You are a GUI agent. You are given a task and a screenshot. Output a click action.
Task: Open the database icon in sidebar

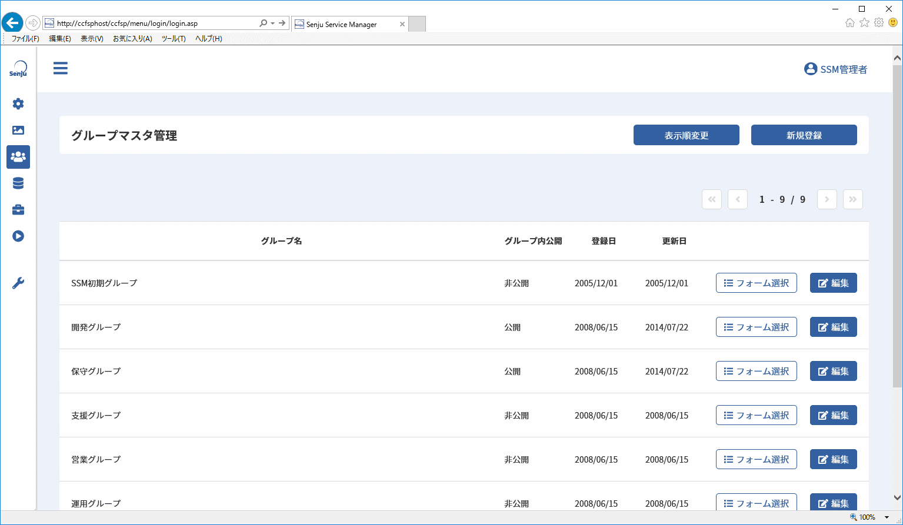pos(18,183)
